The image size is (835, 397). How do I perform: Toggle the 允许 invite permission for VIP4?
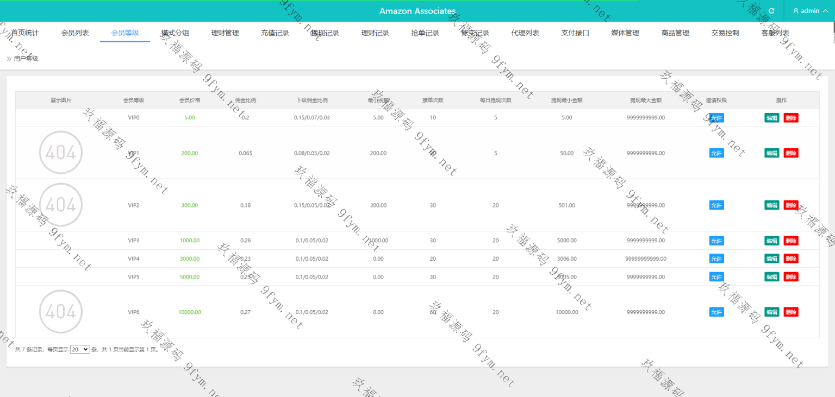[716, 259]
